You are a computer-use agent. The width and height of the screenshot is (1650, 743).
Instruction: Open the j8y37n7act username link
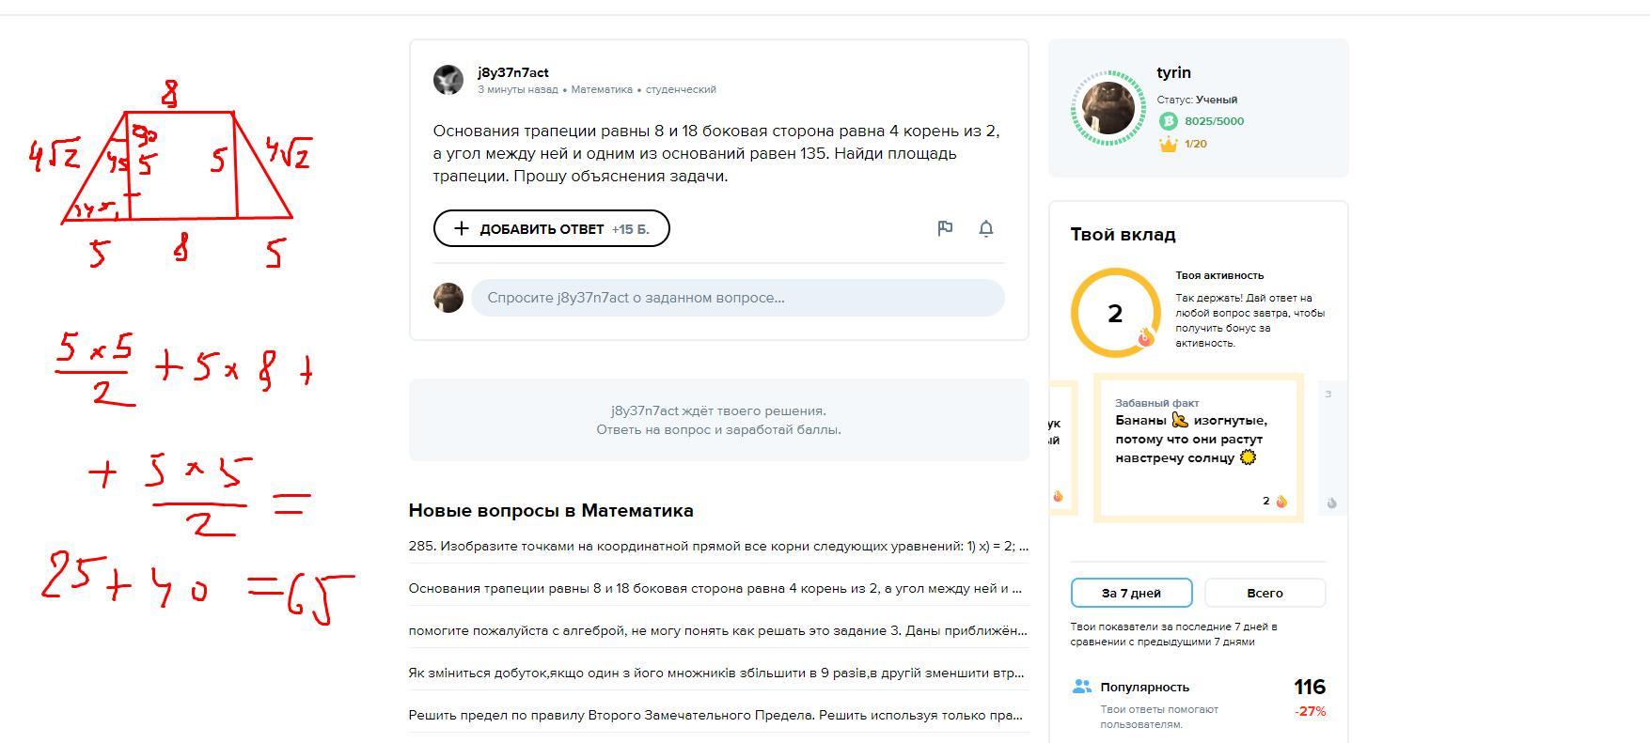coord(513,72)
